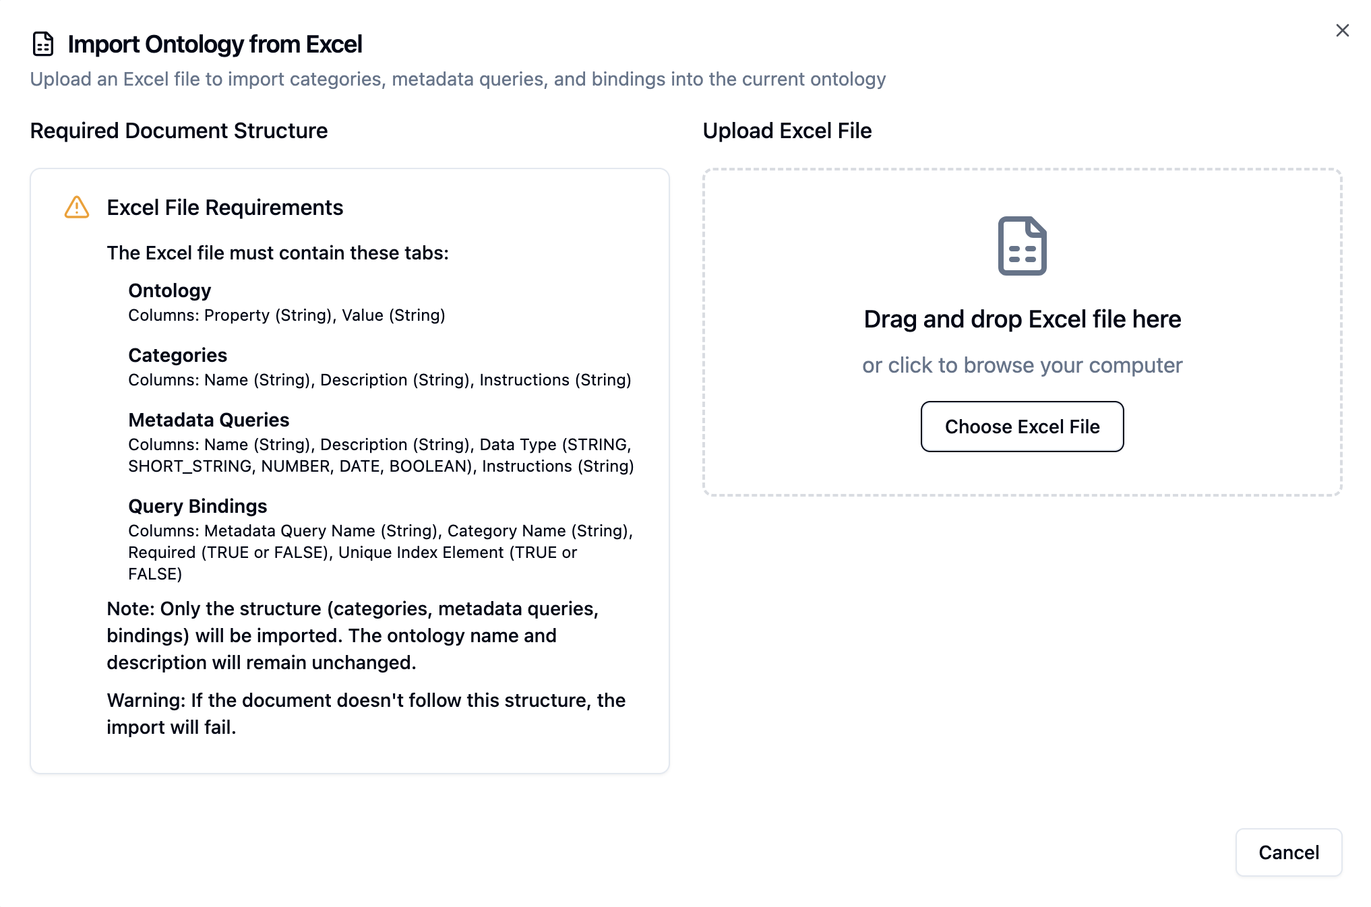This screenshot has width=1371, height=907.
Task: Select the Ontology tab requirement heading
Action: 169,290
